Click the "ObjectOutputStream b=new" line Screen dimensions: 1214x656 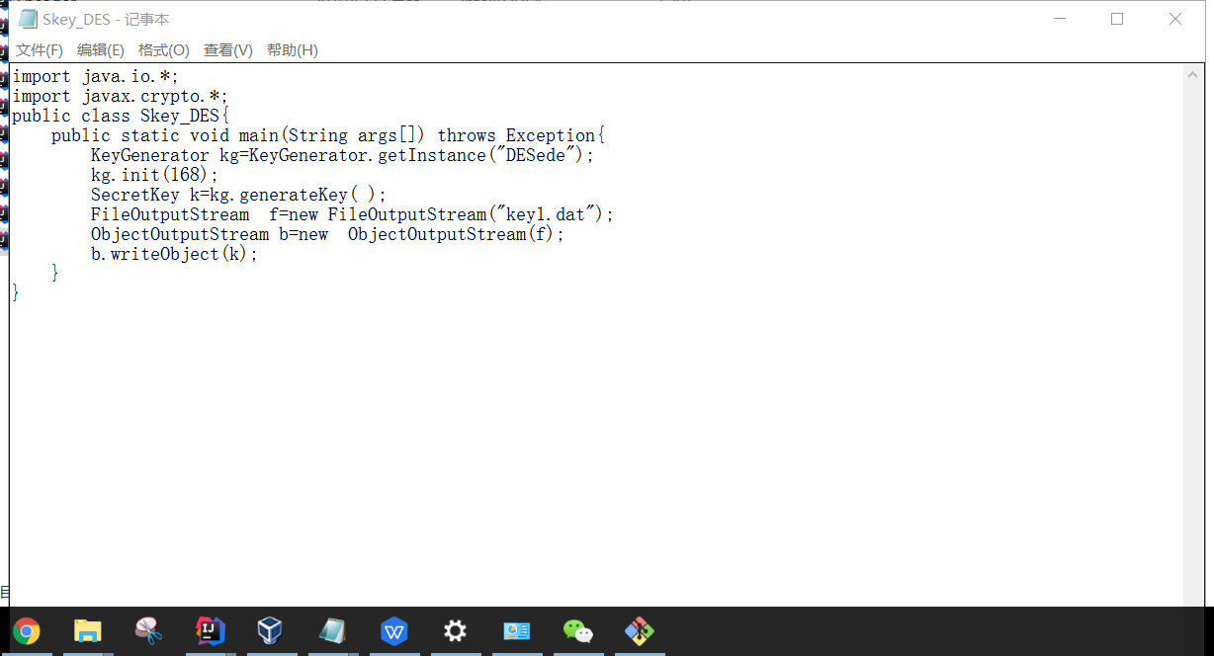click(328, 234)
